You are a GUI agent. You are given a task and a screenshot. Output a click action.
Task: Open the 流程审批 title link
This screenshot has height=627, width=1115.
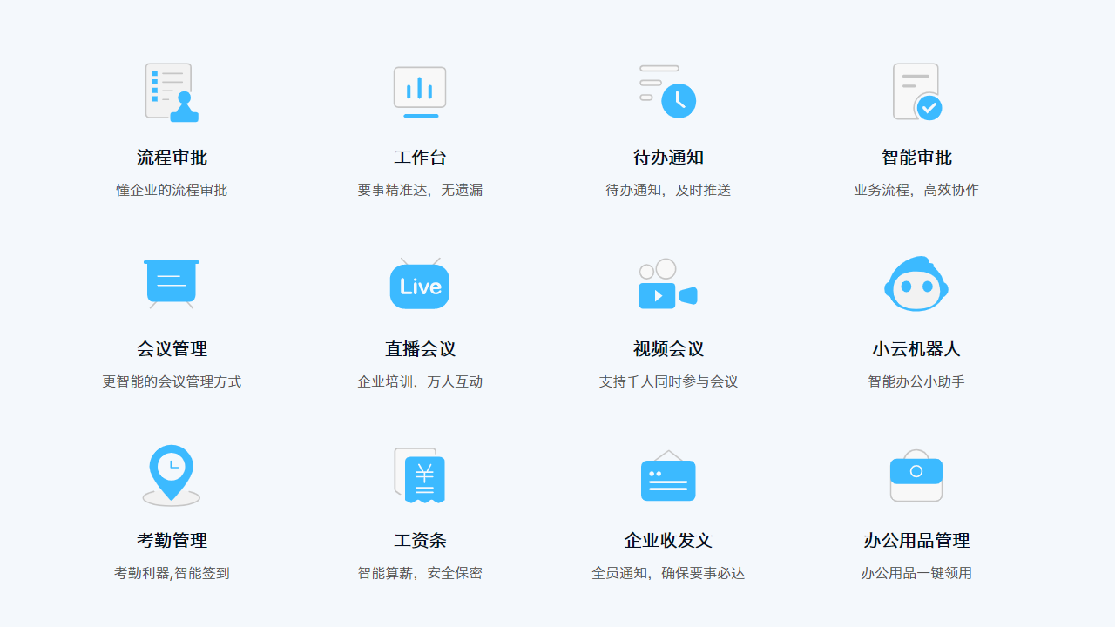172,158
